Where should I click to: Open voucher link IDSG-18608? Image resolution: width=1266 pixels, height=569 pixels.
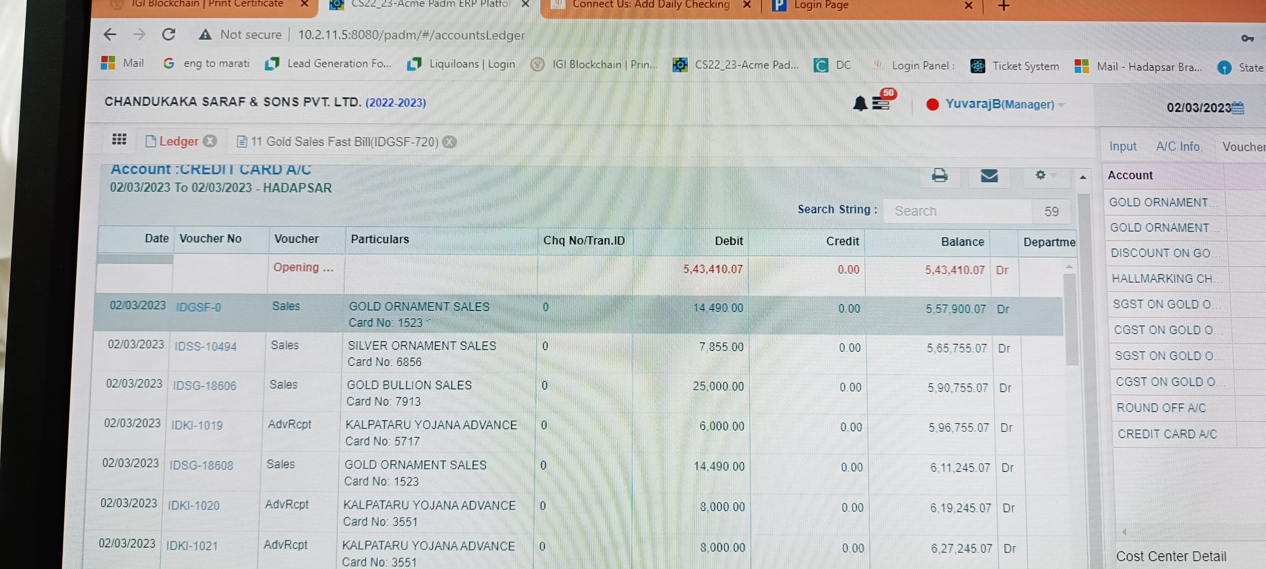coord(201,465)
